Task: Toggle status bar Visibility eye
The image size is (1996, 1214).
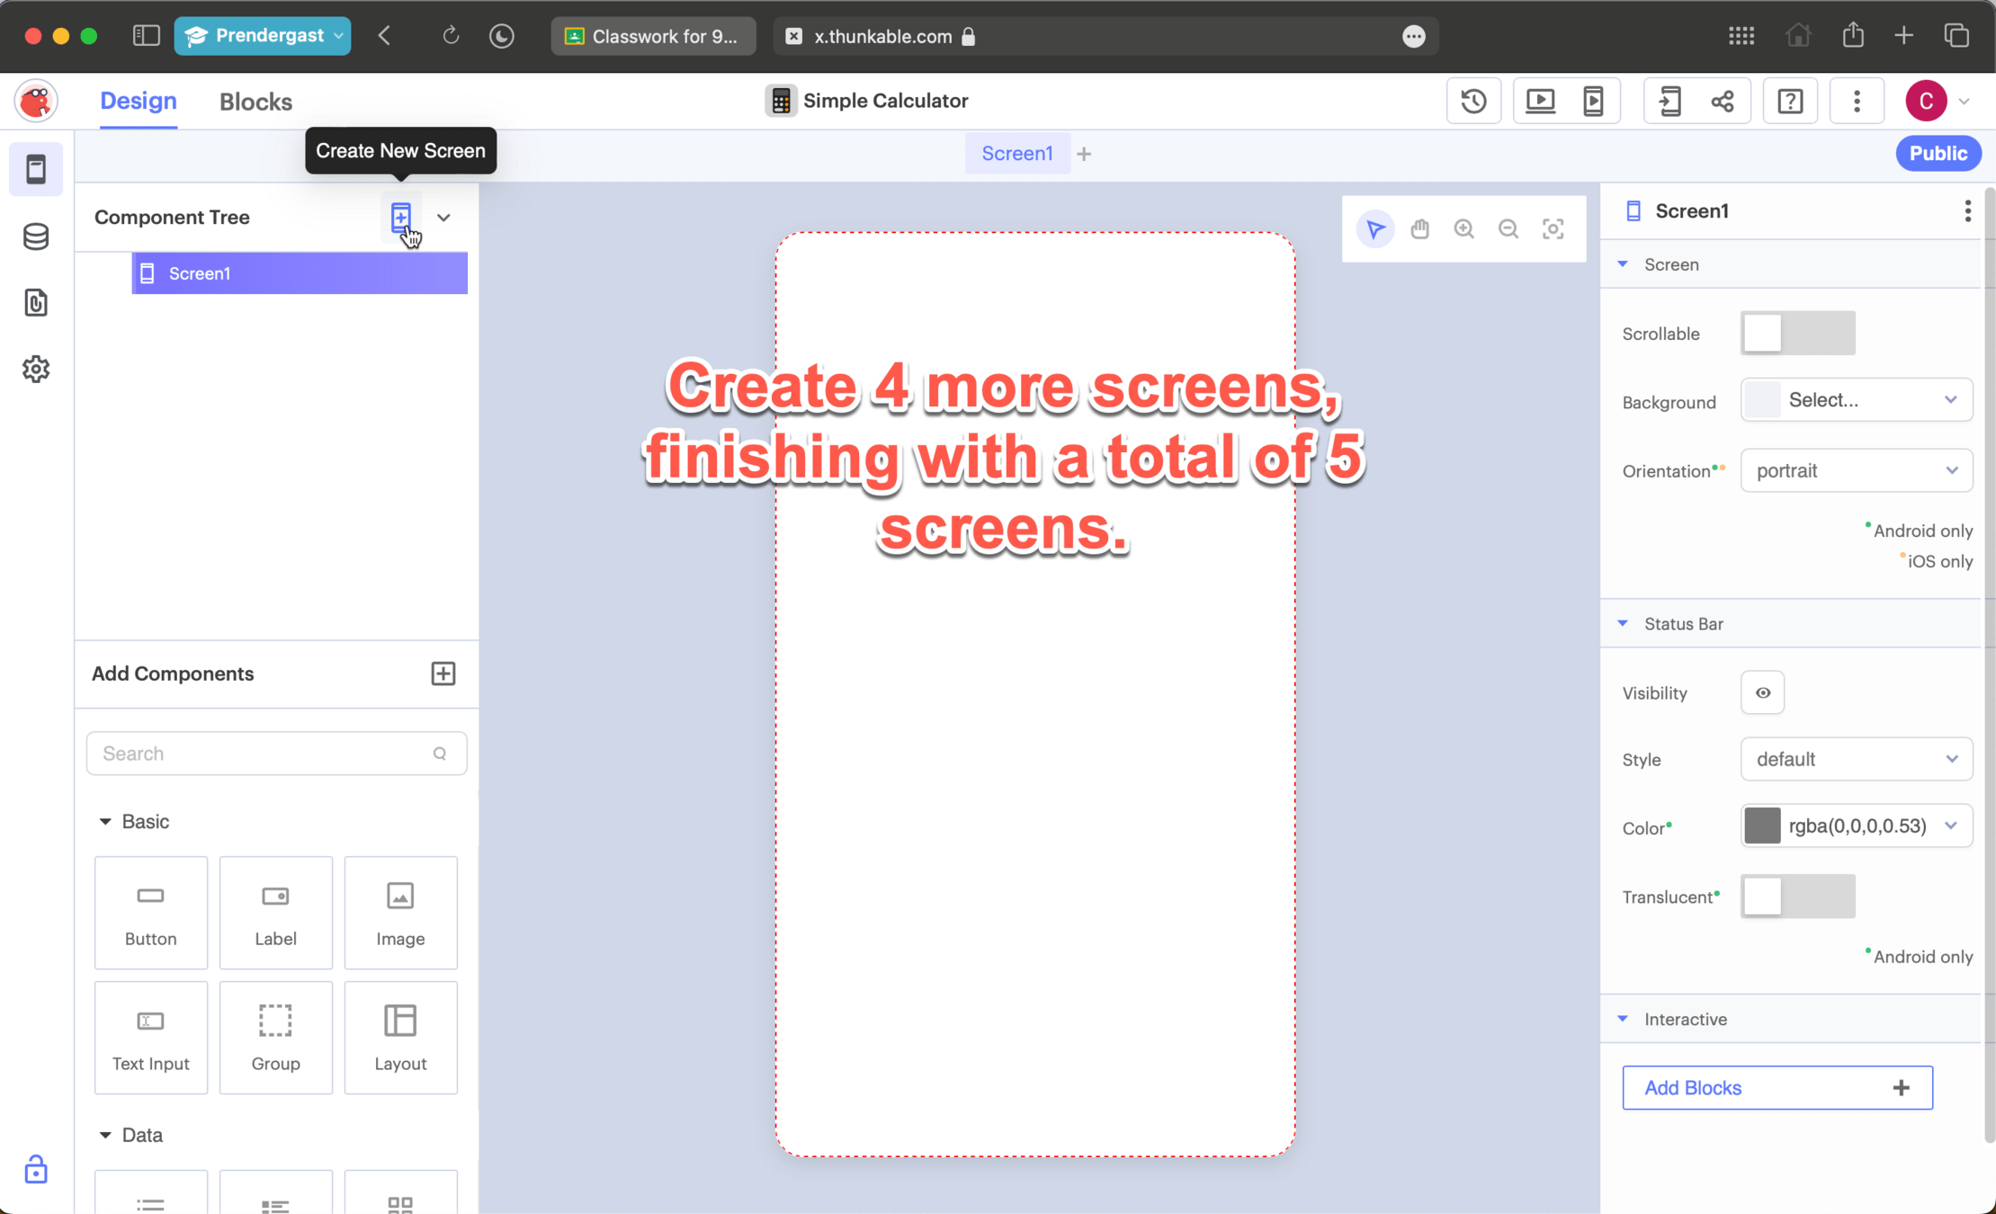Action: click(1762, 692)
